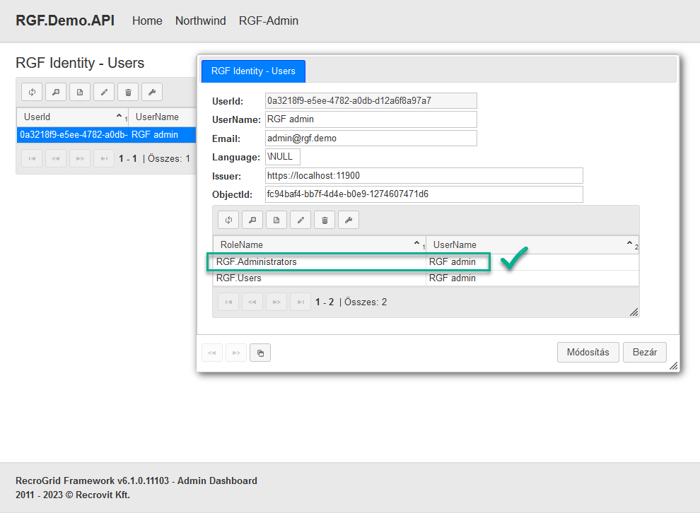Click refresh icon in the Users grid toolbar
Viewport: 700px width, 513px height.
[33, 92]
